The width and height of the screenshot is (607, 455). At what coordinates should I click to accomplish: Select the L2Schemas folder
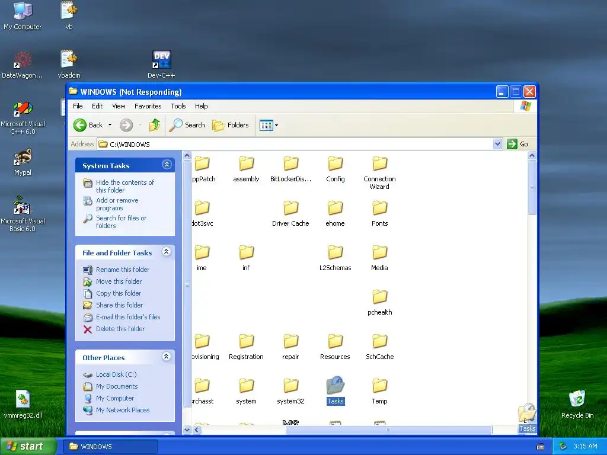click(336, 258)
